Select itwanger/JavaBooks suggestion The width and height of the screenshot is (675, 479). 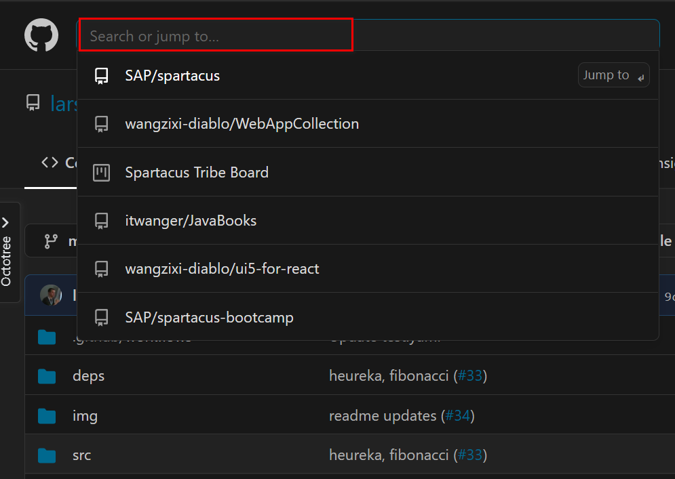point(368,221)
